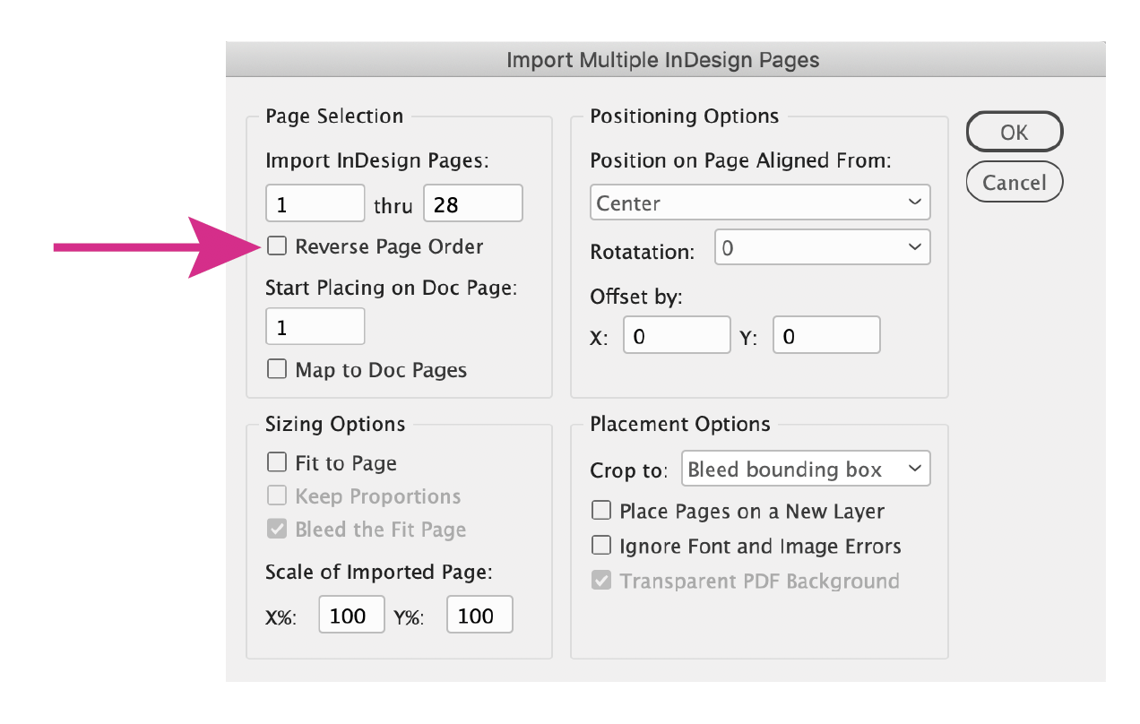Click the Start Placing on Doc Page: label

[x=392, y=289]
